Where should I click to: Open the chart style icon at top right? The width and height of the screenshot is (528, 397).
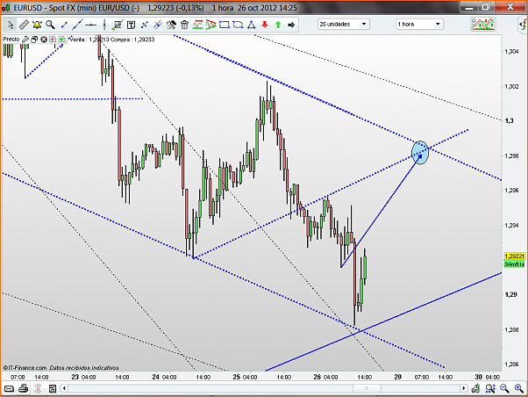click(x=483, y=25)
